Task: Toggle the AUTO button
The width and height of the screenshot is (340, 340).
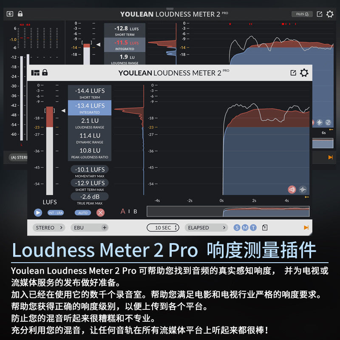Action: (x=83, y=213)
